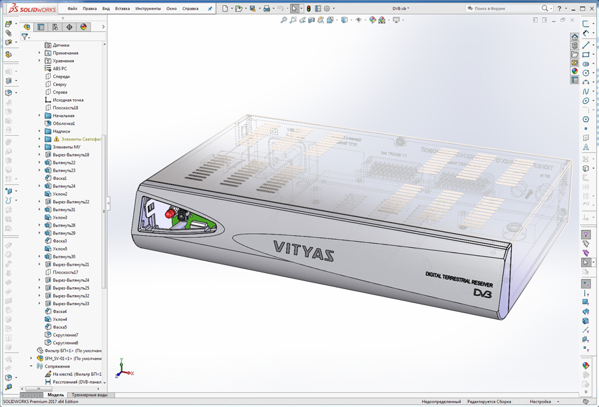The image size is (599, 407).
Task: Click Section View in view toolbar
Action: coord(311,20)
